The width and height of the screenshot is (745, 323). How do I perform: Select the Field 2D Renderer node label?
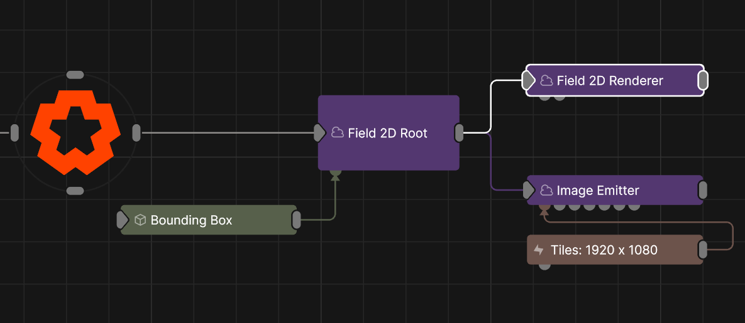tap(610, 80)
